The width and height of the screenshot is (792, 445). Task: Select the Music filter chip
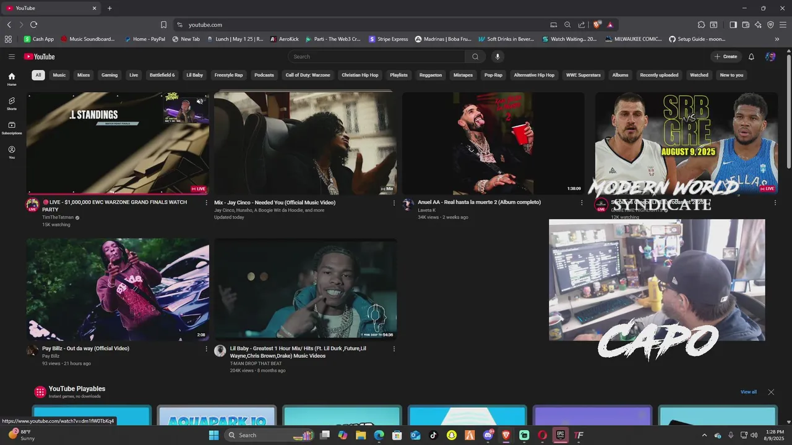tap(59, 75)
